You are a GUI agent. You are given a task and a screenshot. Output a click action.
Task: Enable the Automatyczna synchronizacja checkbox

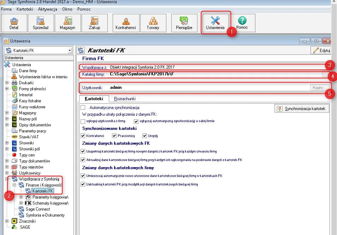click(x=83, y=107)
